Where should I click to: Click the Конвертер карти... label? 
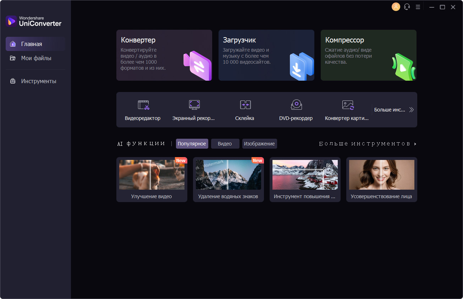(x=347, y=118)
